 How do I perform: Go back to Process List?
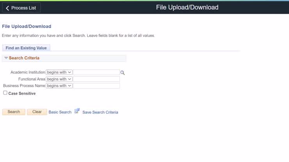(21, 8)
